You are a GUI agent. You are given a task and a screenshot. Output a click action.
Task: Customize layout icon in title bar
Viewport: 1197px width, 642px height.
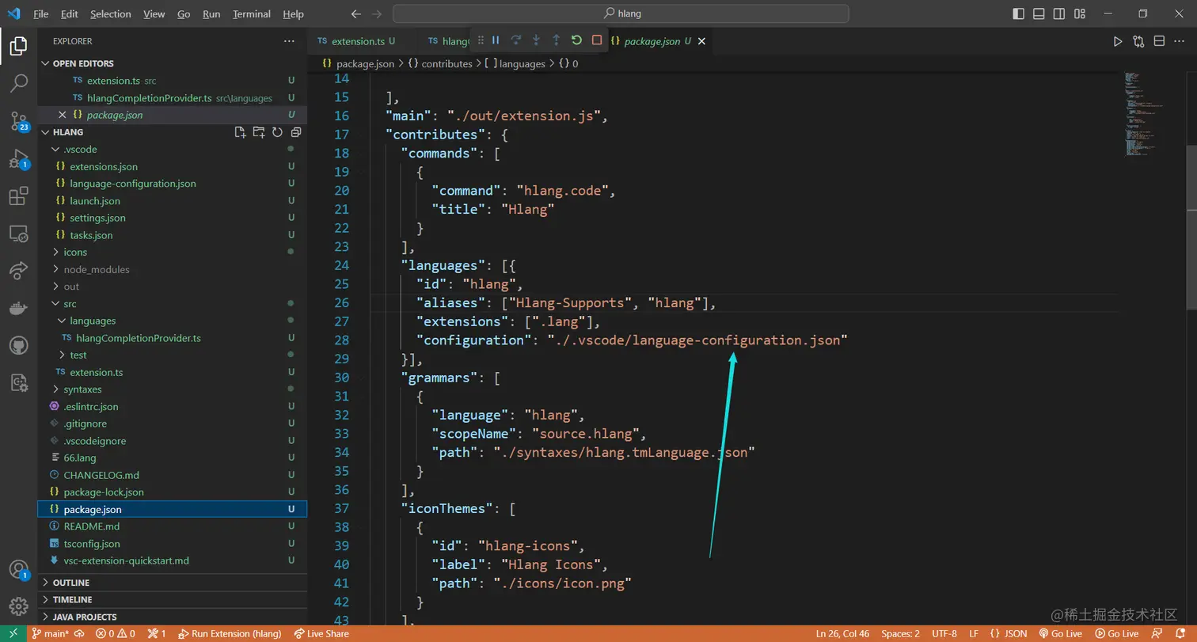1080,13
